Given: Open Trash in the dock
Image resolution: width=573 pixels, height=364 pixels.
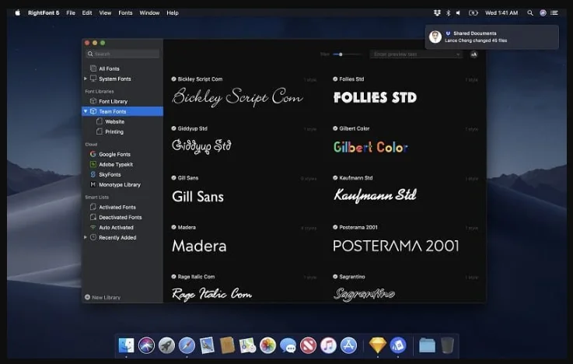Looking at the screenshot, I should (447, 345).
